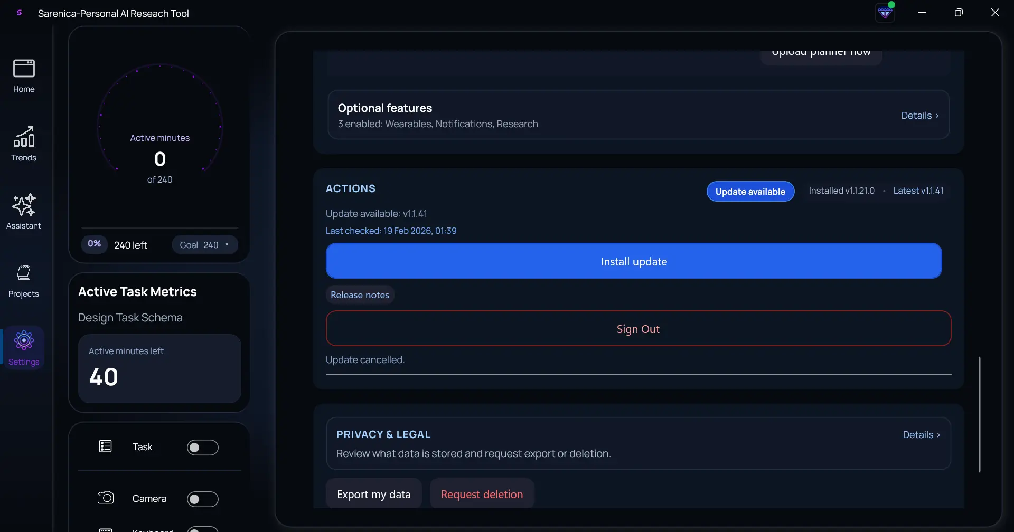This screenshot has height=532, width=1014.
Task: Expand Details under Privacy & Legal
Action: point(922,434)
